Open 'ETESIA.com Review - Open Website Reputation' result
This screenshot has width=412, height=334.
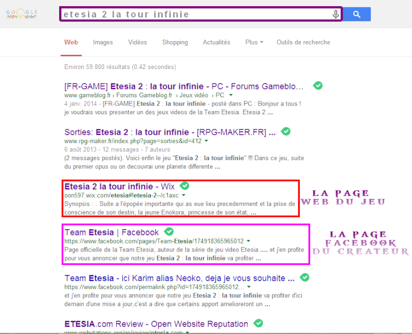click(x=157, y=324)
